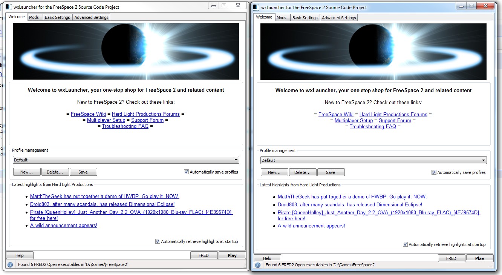
Task: Click the info icon in right window's status bar
Action: [258, 265]
